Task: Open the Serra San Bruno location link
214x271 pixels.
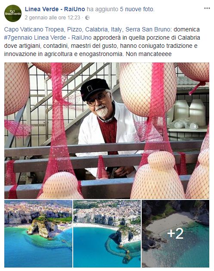Action: click(148, 29)
